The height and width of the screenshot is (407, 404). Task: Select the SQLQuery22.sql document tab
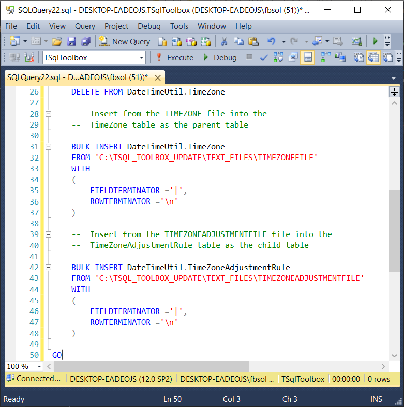[x=78, y=77]
